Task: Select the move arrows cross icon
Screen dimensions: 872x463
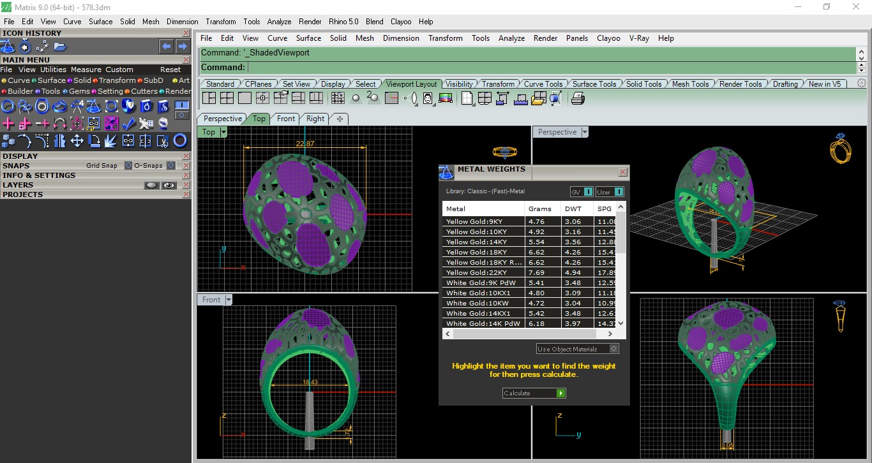Action: (x=77, y=140)
